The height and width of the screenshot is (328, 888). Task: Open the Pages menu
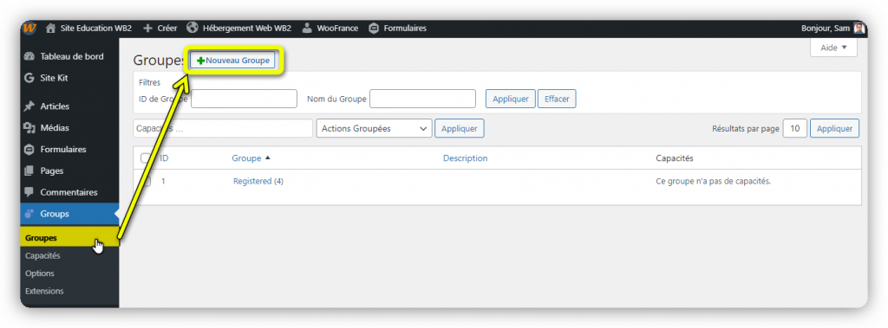pyautogui.click(x=51, y=170)
